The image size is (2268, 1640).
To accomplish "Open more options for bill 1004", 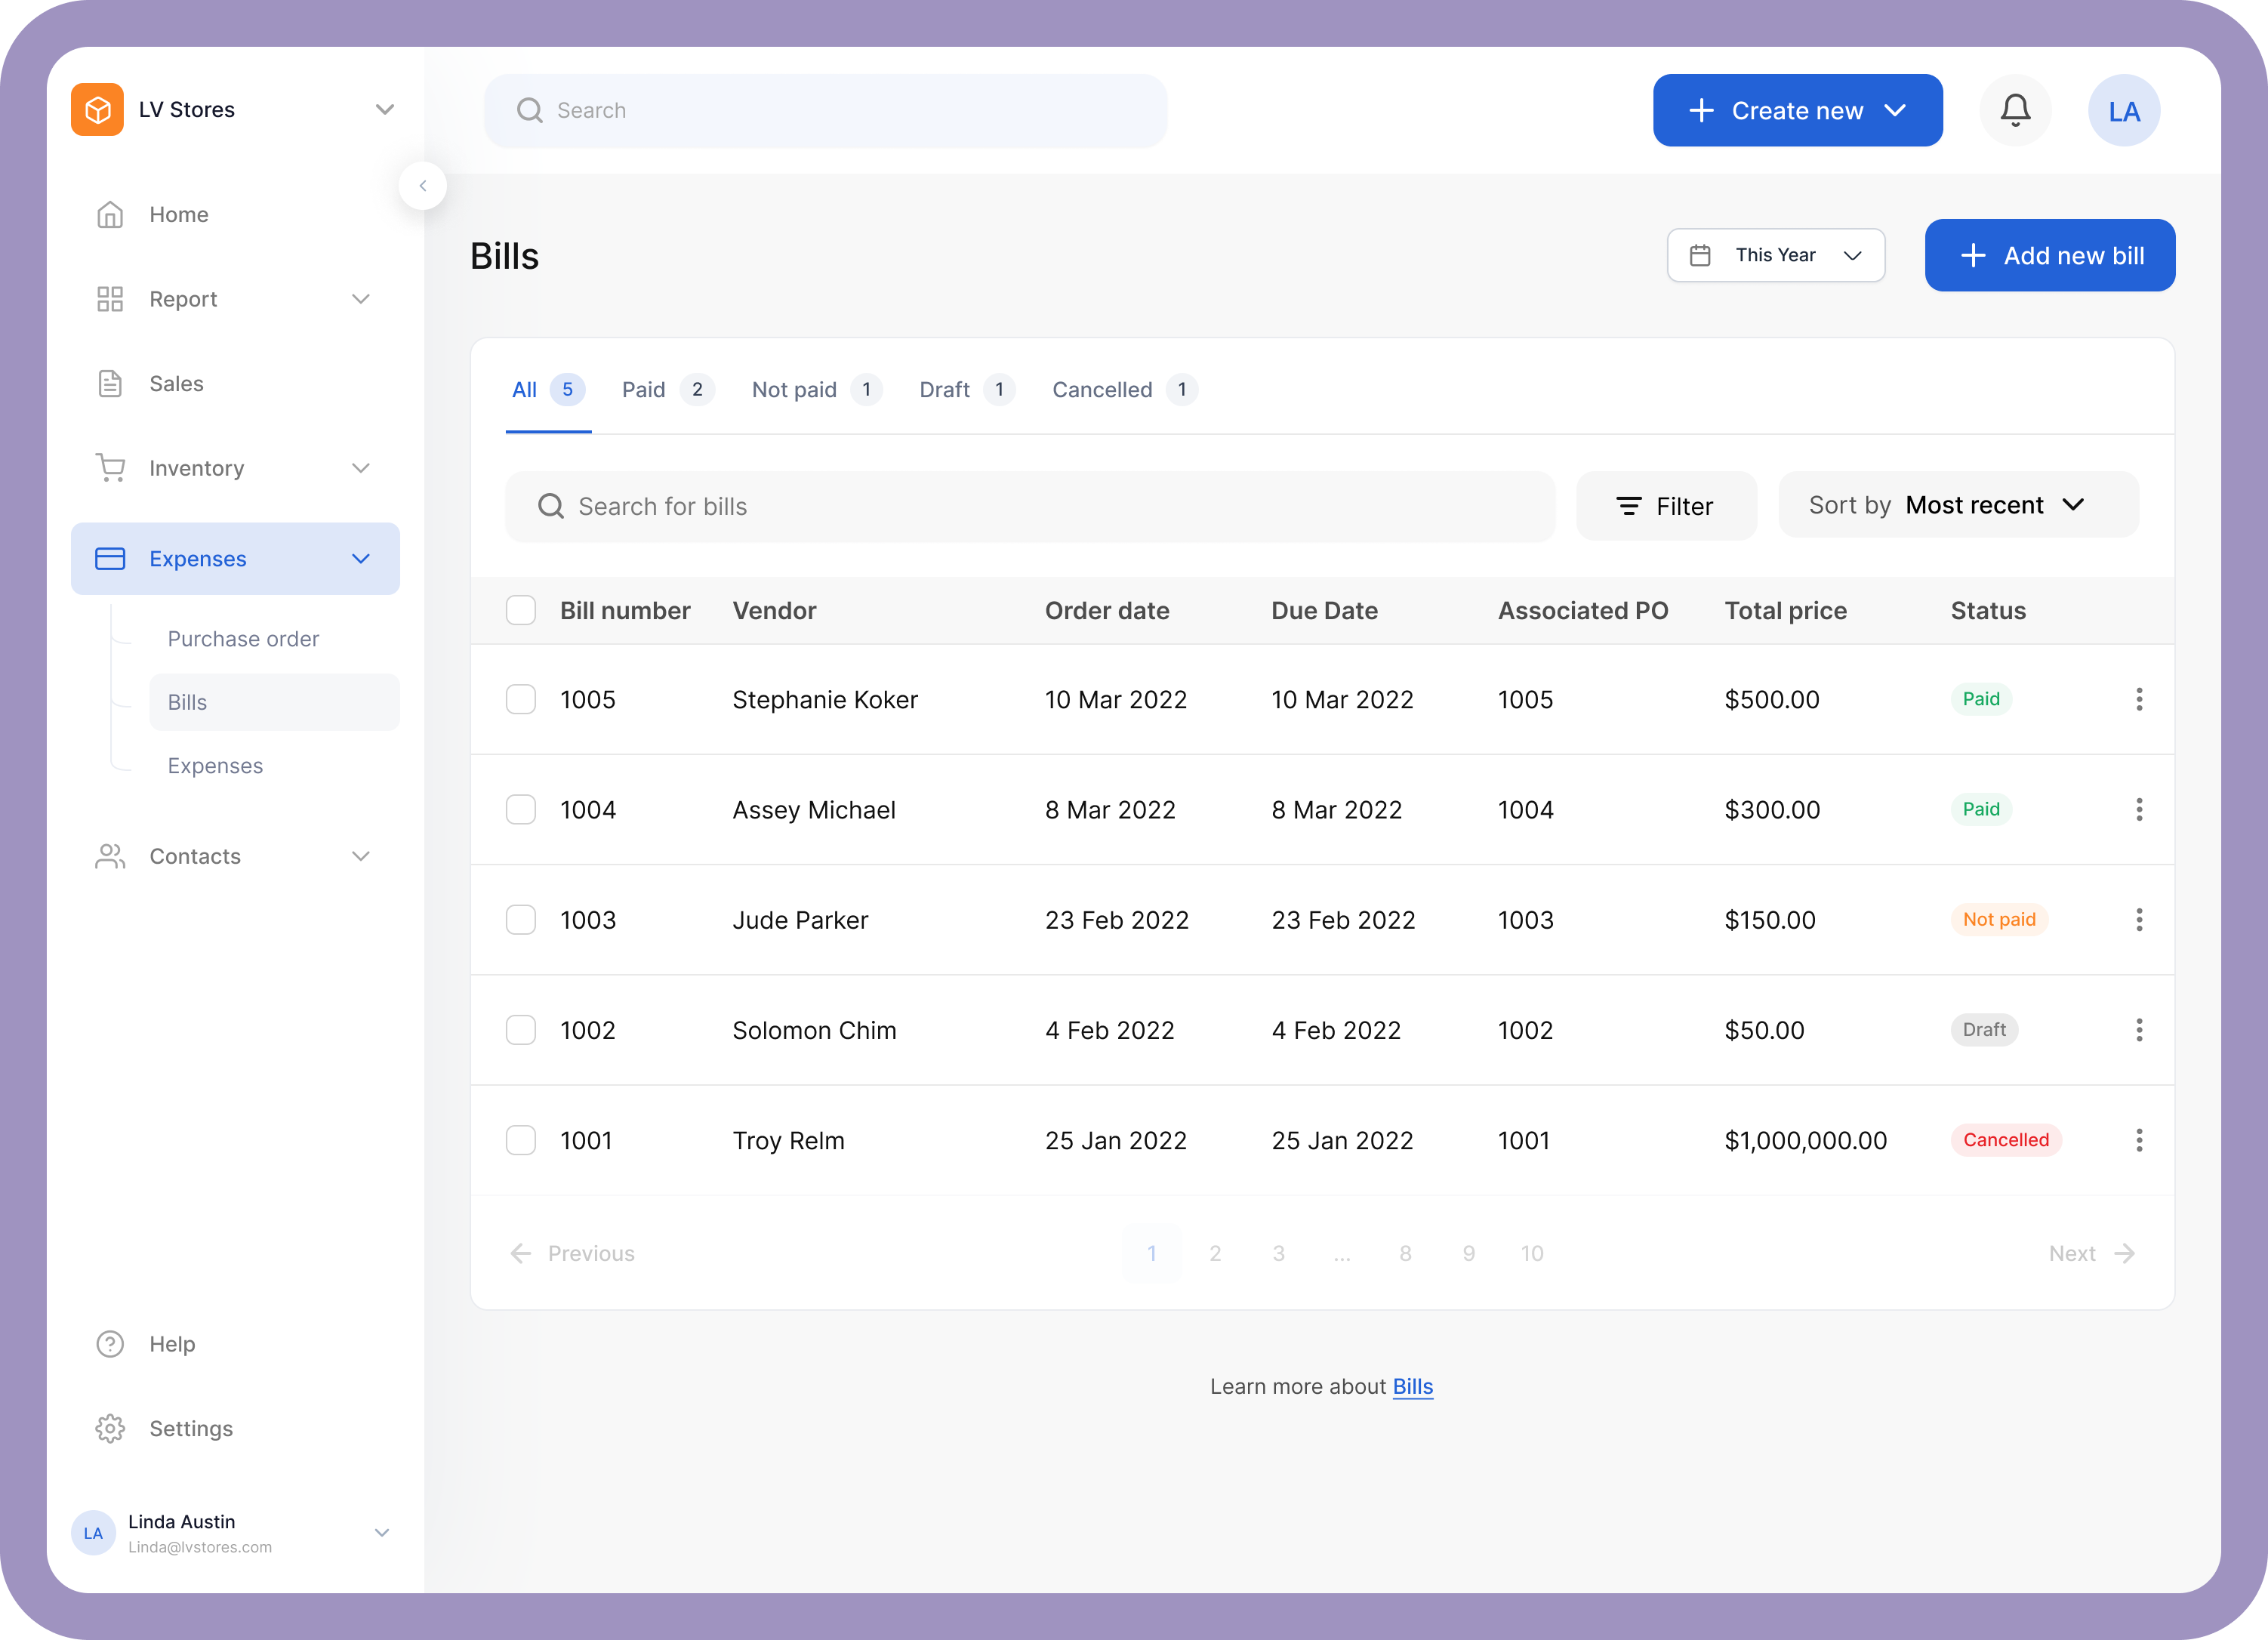I will pos(2139,809).
